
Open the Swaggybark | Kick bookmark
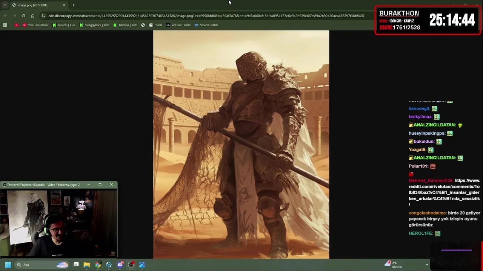(x=94, y=25)
